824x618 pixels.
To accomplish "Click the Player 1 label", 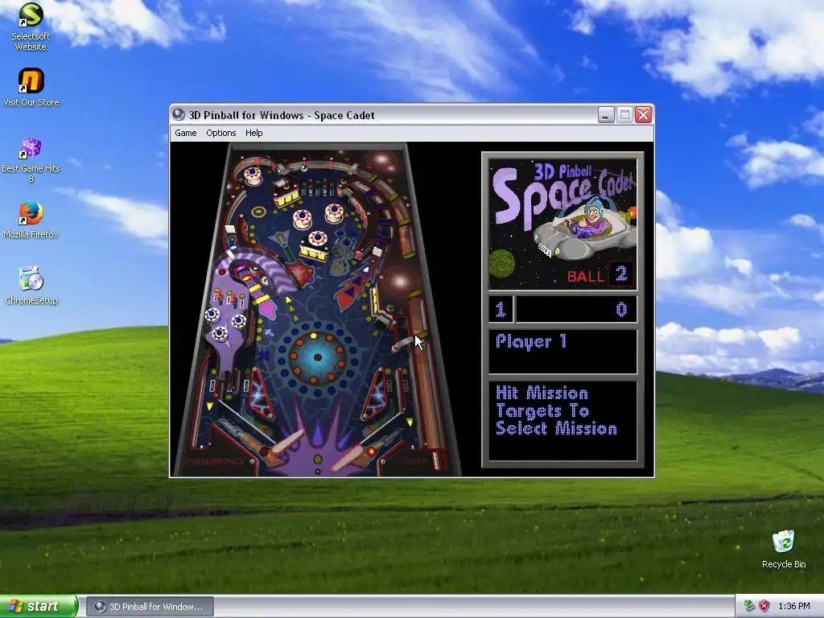I will click(531, 341).
